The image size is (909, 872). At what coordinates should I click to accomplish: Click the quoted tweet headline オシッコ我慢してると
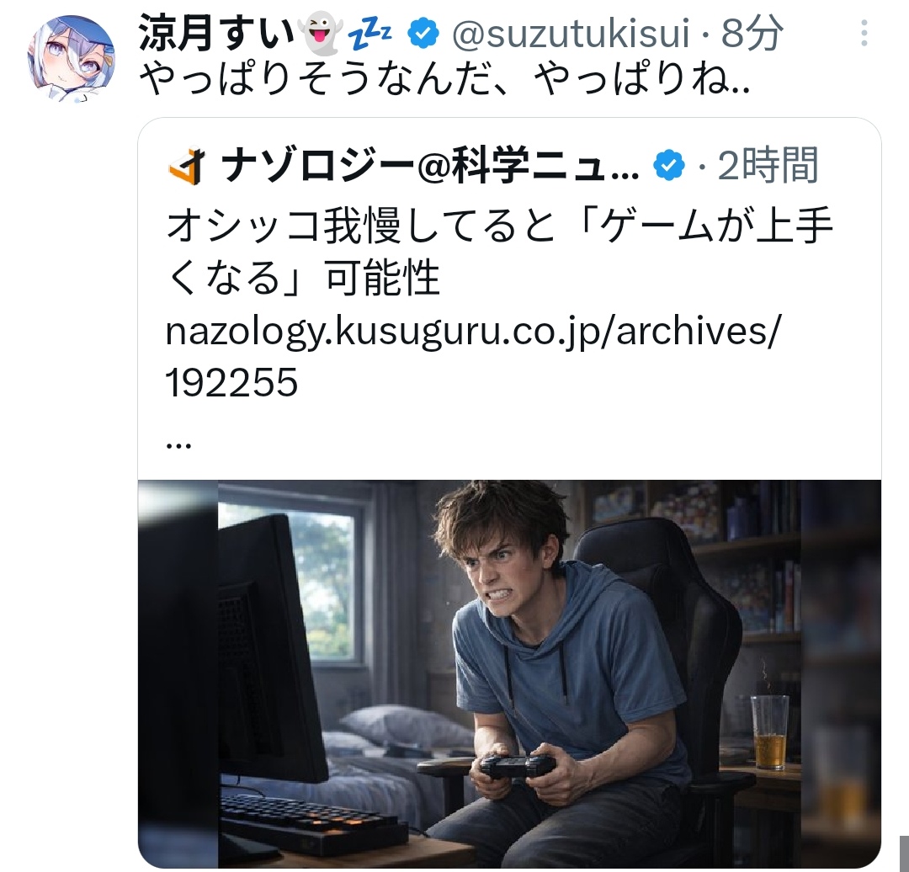pyautogui.click(x=362, y=226)
